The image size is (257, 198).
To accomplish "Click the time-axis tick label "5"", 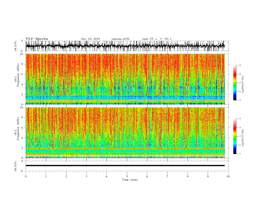I will (127, 176).
